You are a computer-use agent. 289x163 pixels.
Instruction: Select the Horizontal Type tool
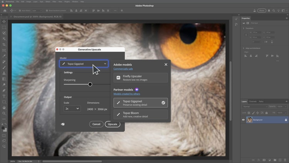pos(4,96)
